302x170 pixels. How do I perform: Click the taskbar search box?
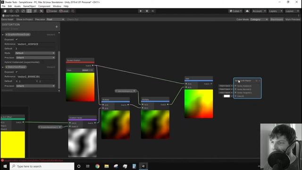(42, 166)
